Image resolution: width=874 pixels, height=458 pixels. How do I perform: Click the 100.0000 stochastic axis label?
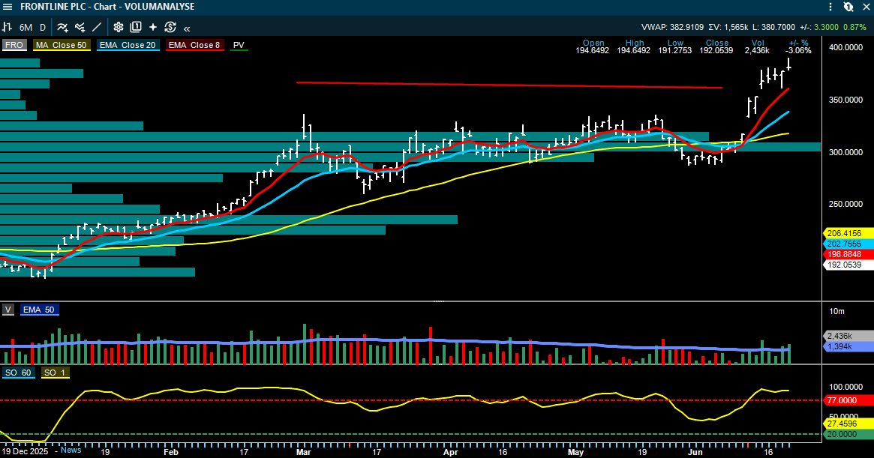(x=845, y=387)
